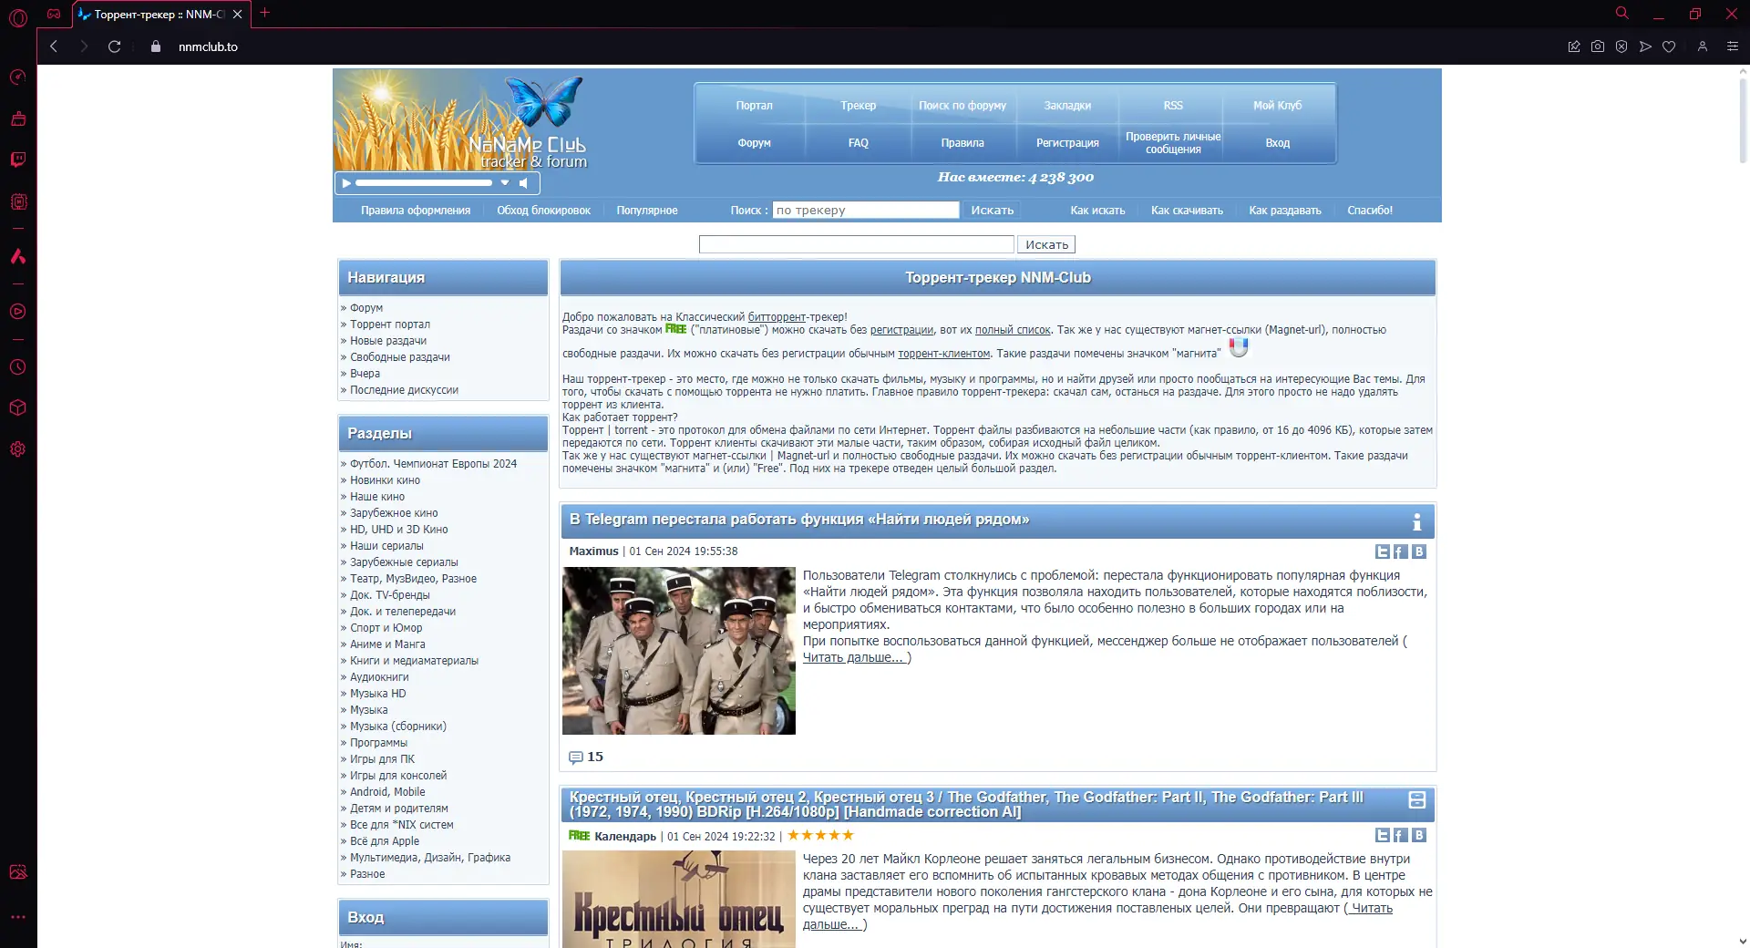Image resolution: width=1750 pixels, height=948 pixels.
Task: Take a snapshot with the camera icon
Action: (1598, 46)
